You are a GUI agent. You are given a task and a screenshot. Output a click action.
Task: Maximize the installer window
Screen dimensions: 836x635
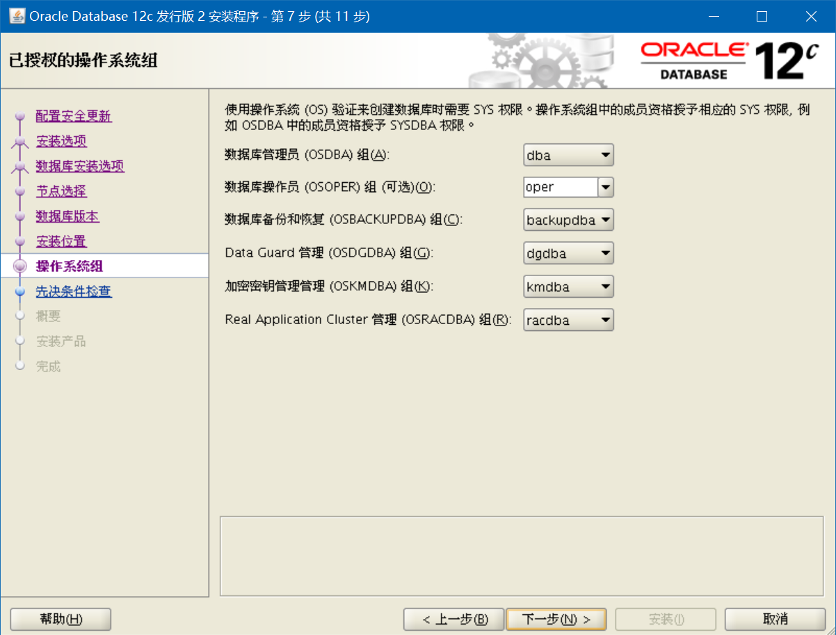762,16
